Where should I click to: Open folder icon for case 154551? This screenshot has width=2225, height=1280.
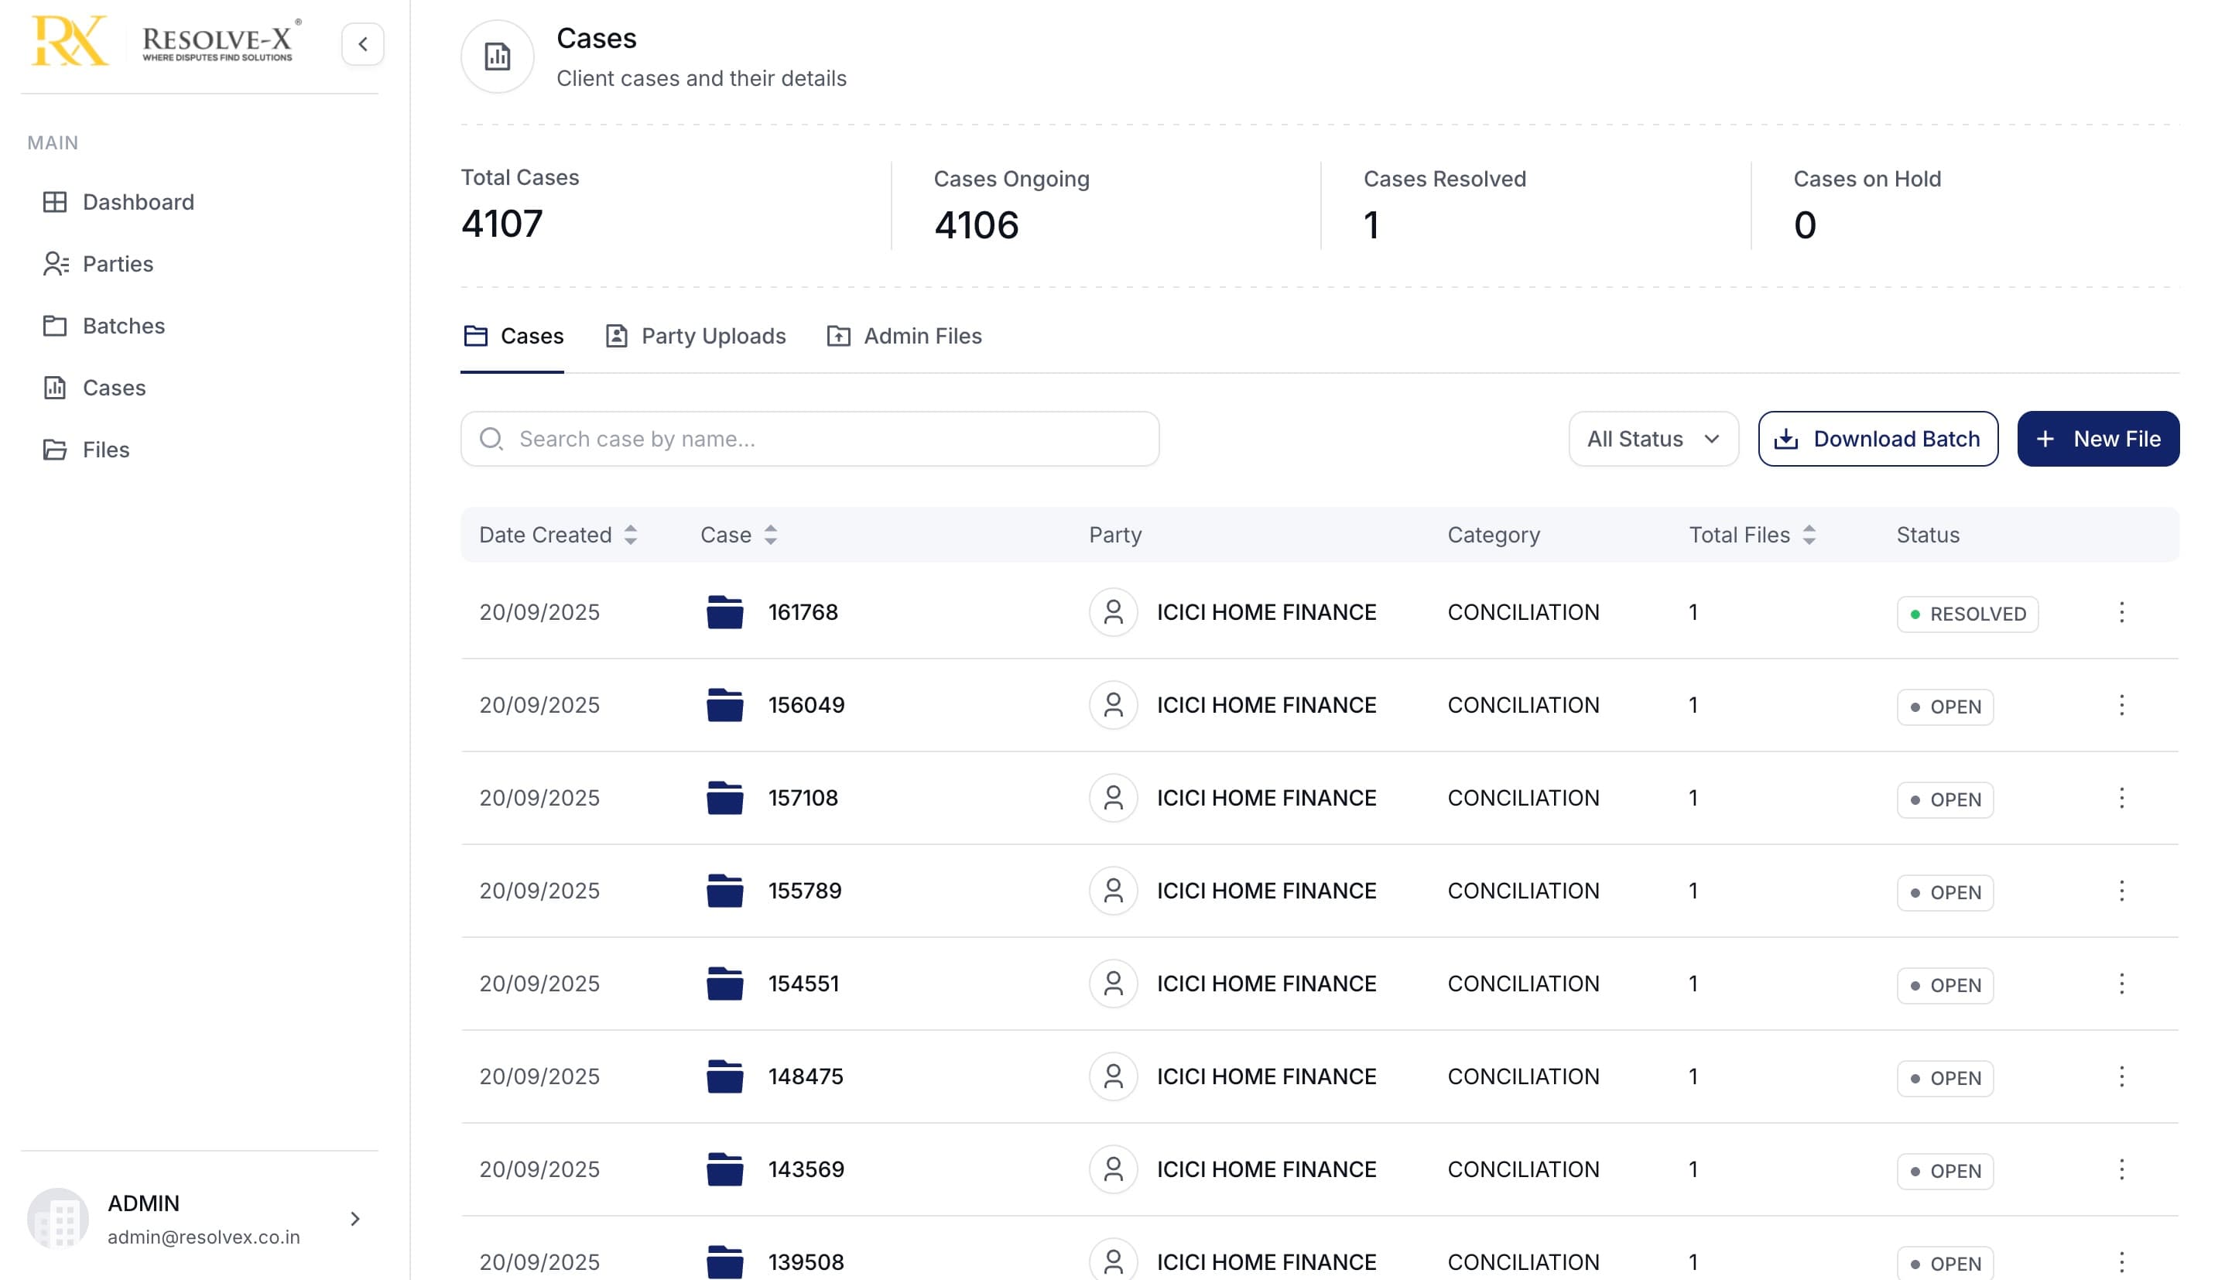pyautogui.click(x=725, y=984)
